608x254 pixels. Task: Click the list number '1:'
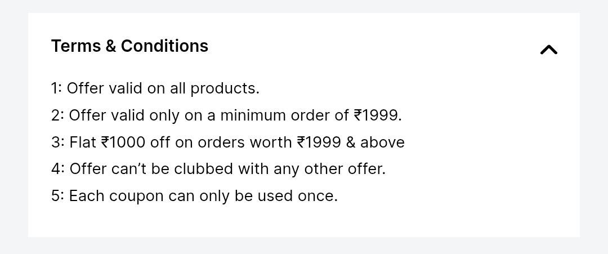(x=56, y=88)
